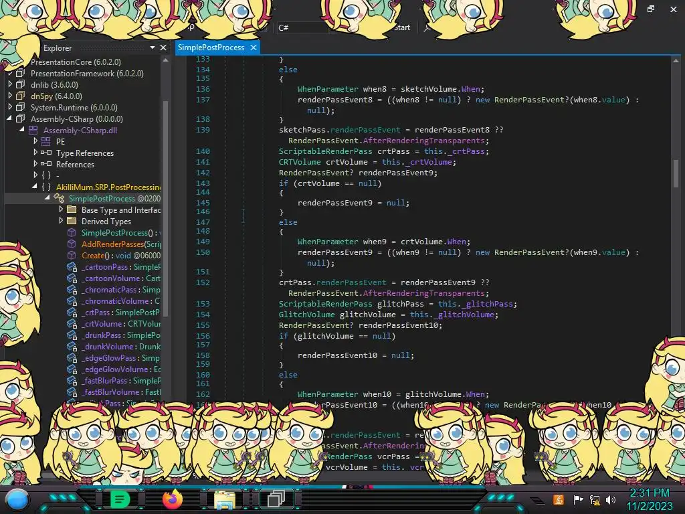
Task: Click the dnlib assembly icon
Action: 20,84
